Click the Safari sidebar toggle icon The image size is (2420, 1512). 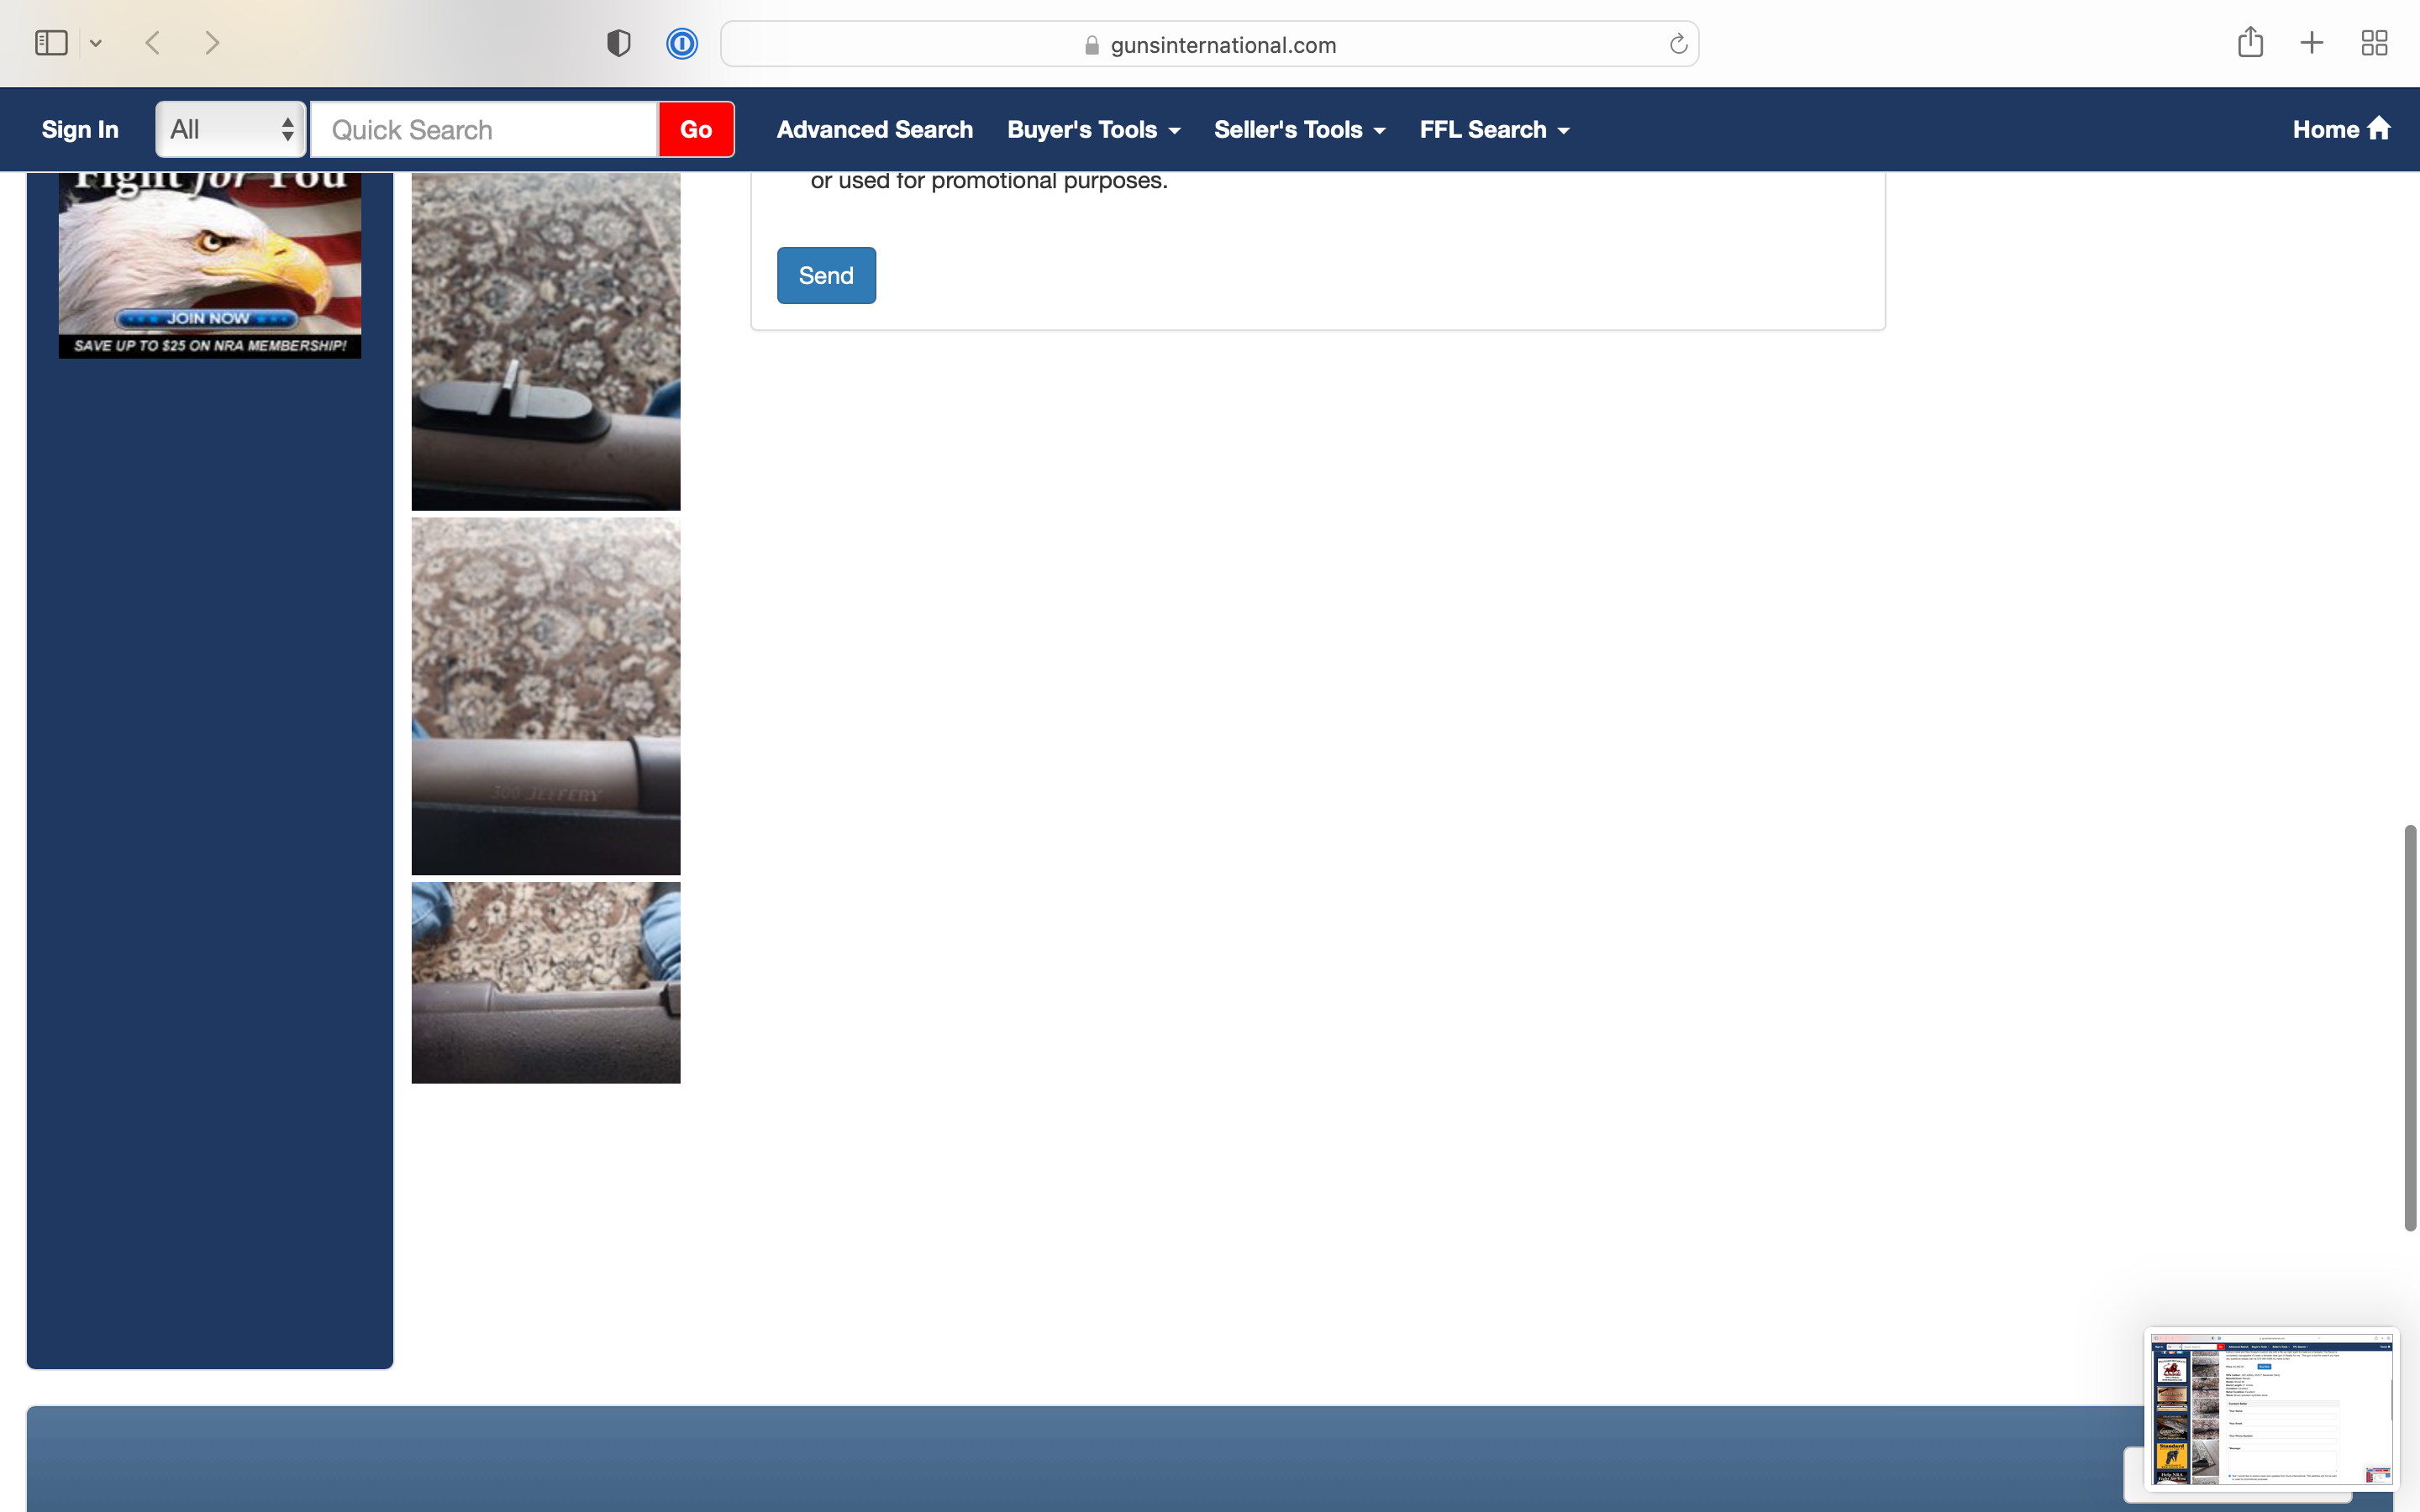click(x=51, y=43)
